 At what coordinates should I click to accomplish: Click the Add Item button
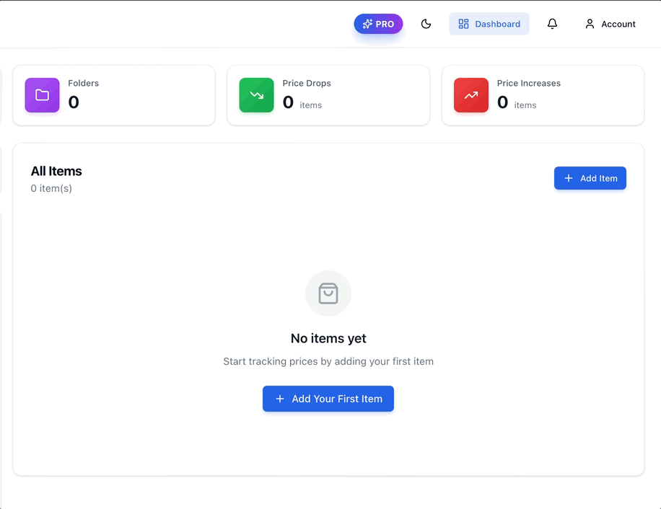pyautogui.click(x=590, y=178)
